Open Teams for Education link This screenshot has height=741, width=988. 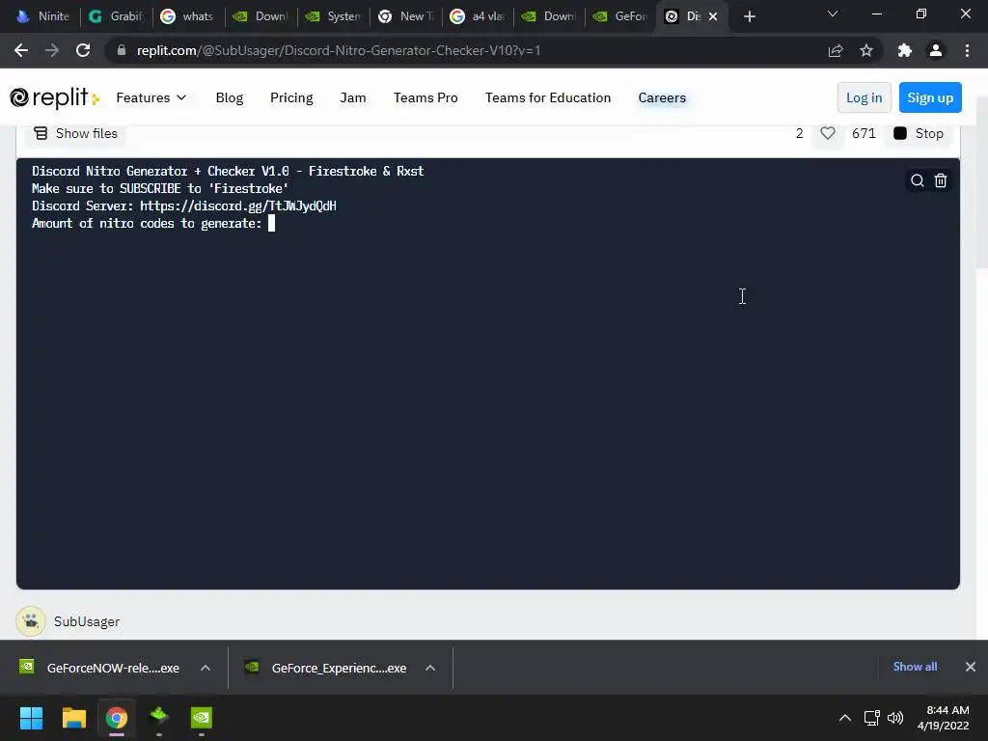point(548,97)
